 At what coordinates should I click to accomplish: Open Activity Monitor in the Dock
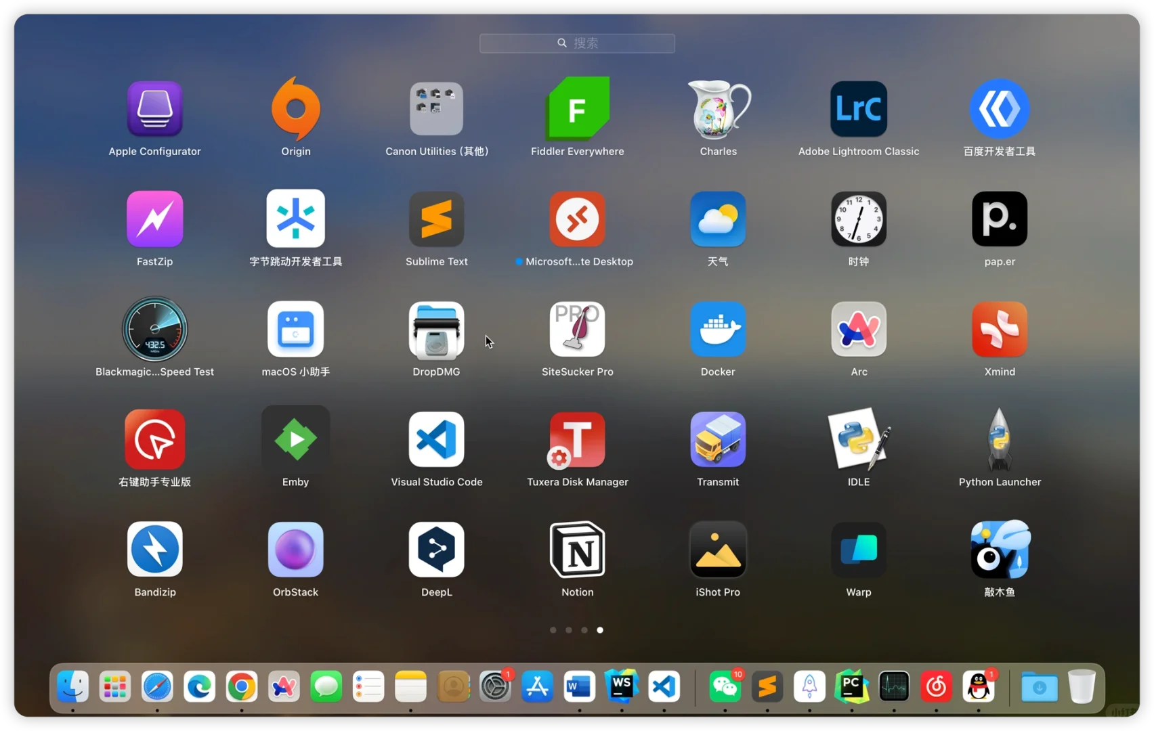894,687
